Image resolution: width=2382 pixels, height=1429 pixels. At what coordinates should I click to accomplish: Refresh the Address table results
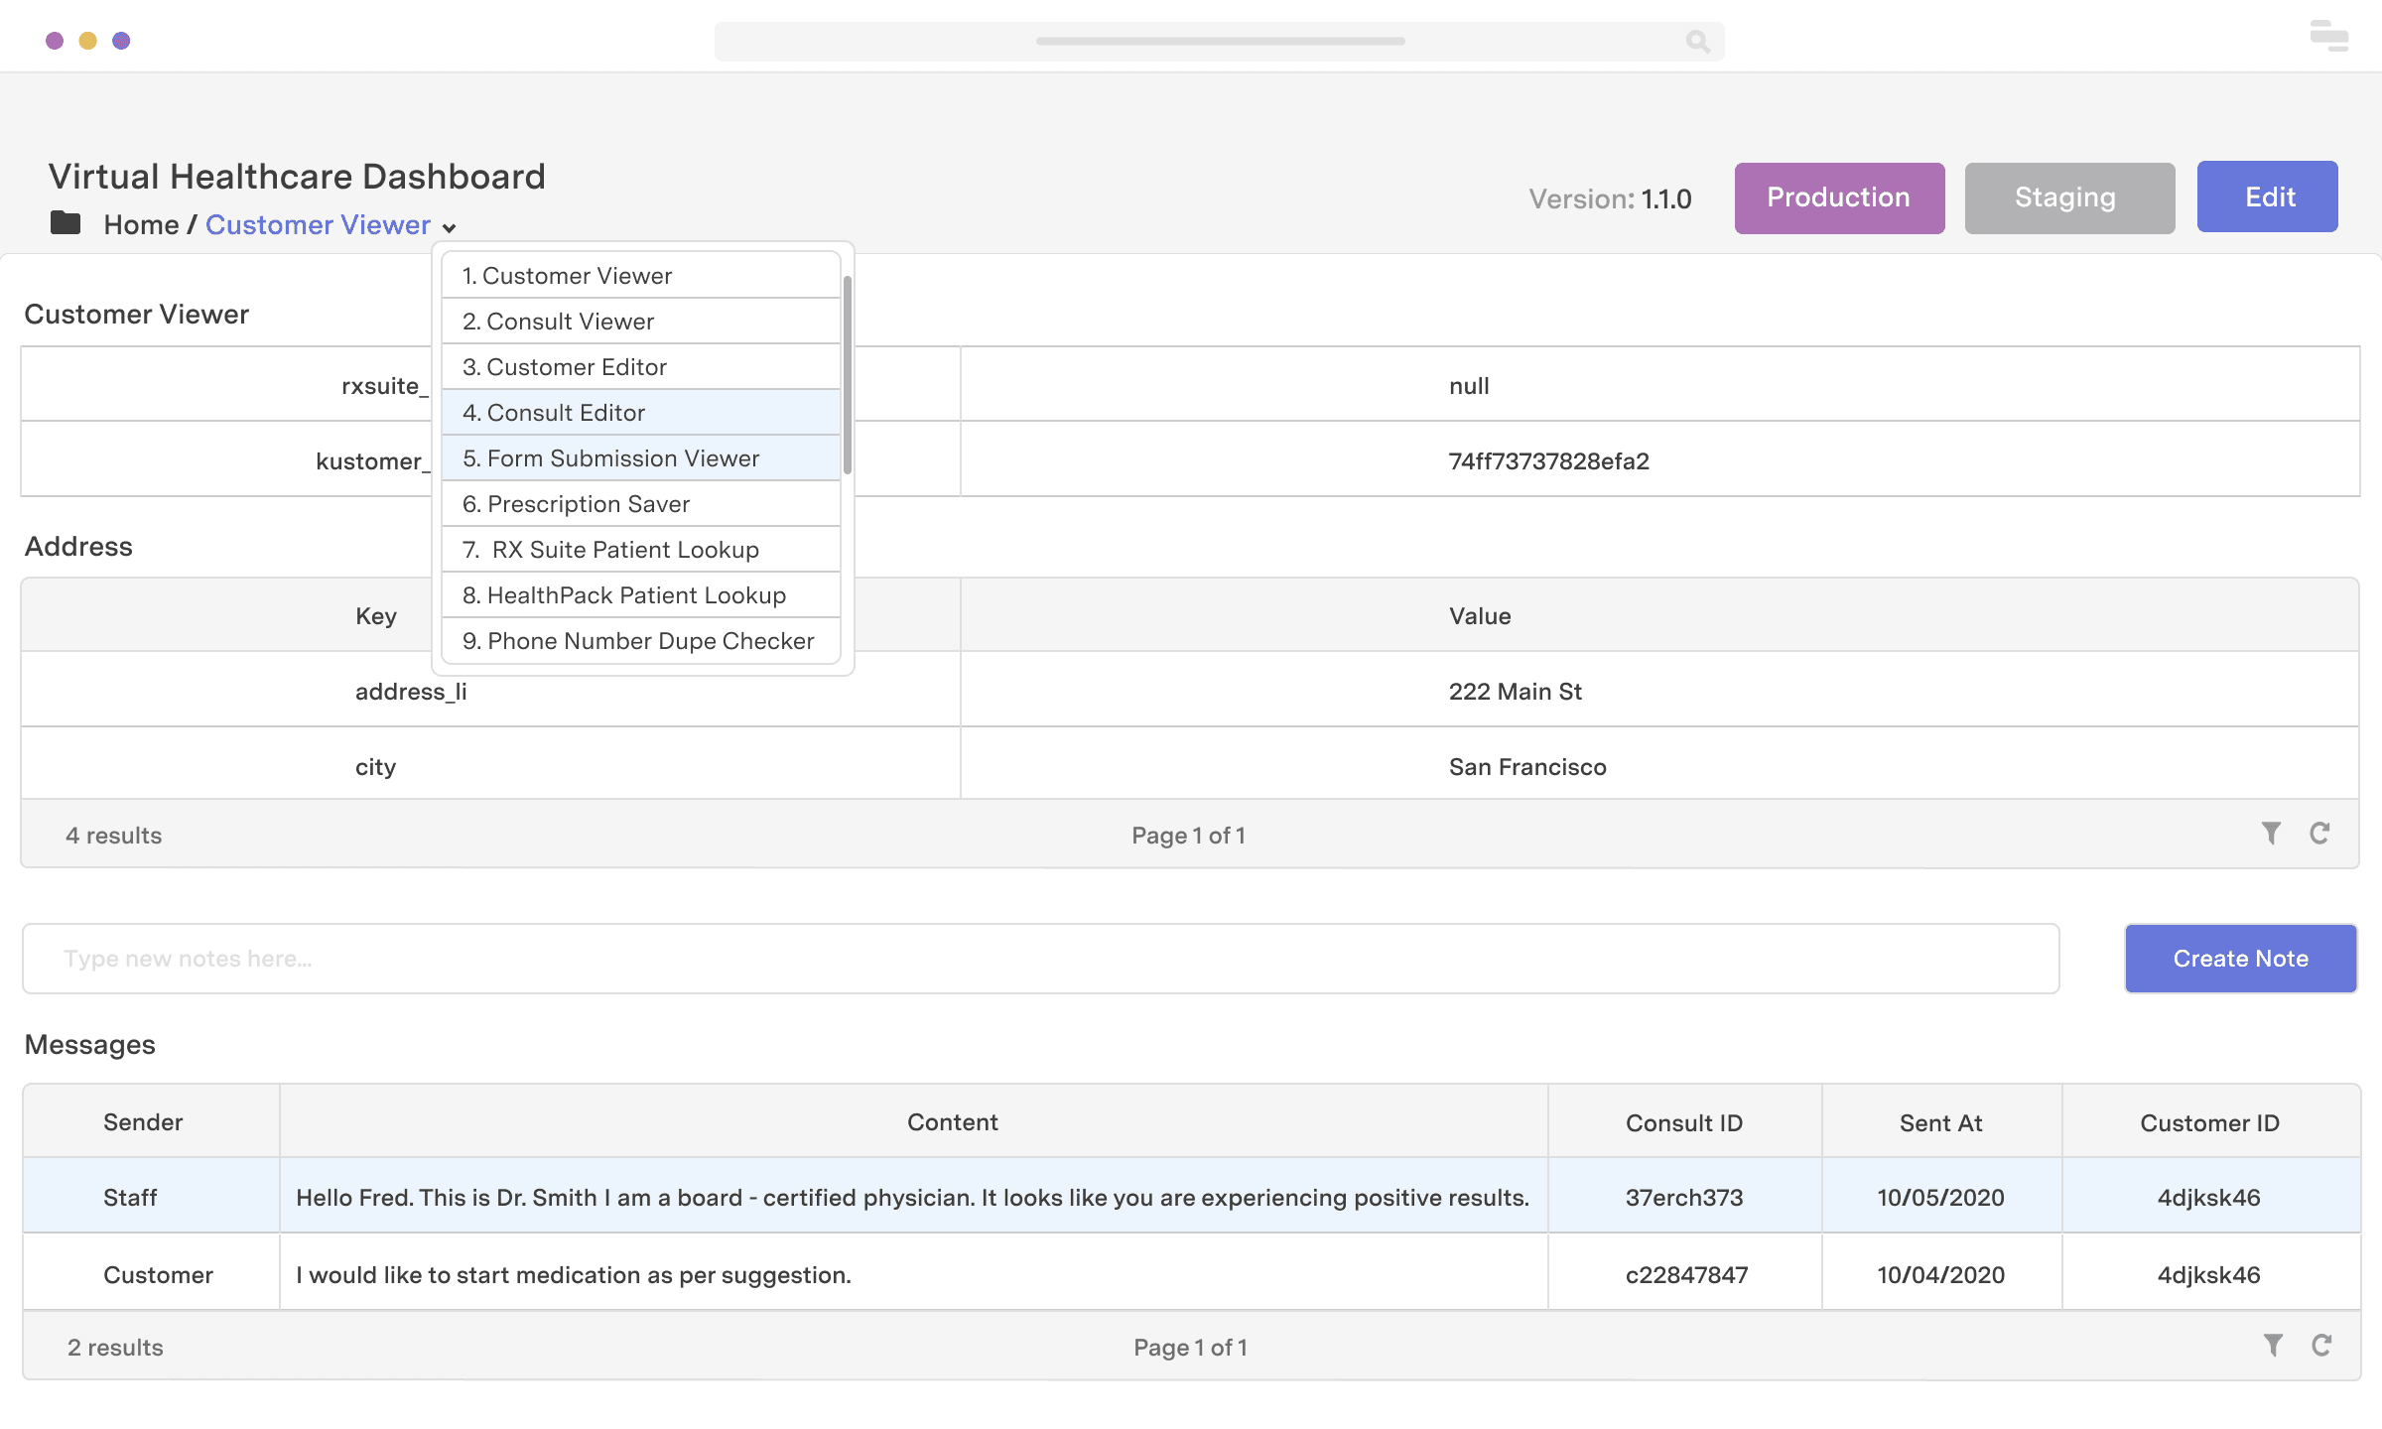(2321, 834)
